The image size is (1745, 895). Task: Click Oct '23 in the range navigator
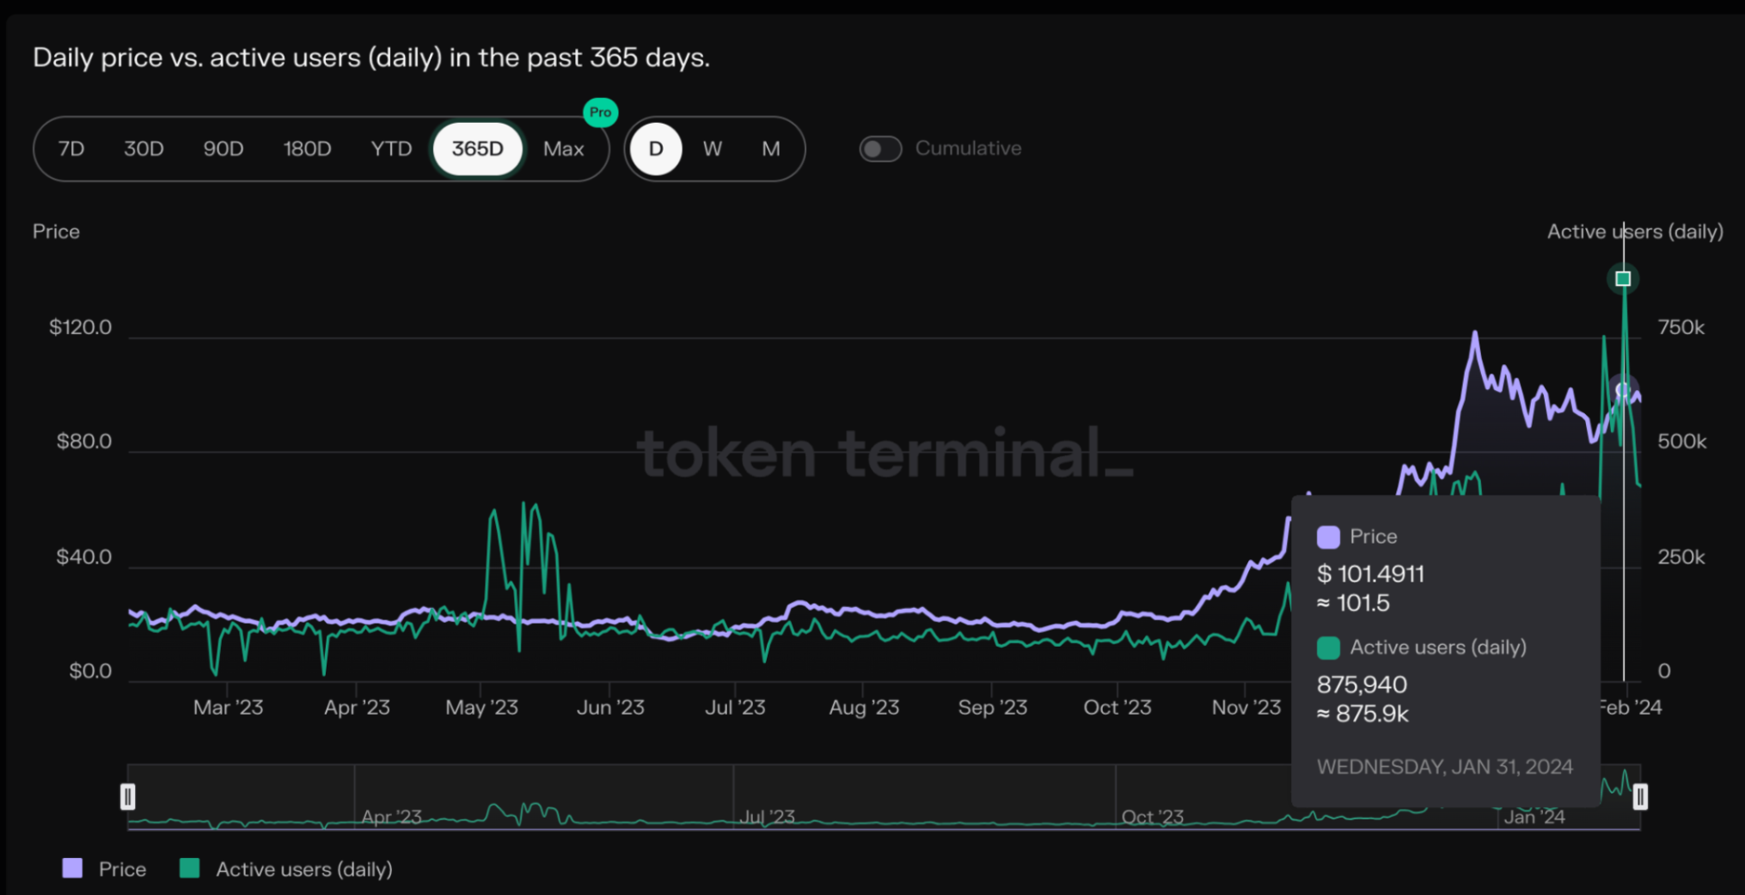tap(1152, 817)
